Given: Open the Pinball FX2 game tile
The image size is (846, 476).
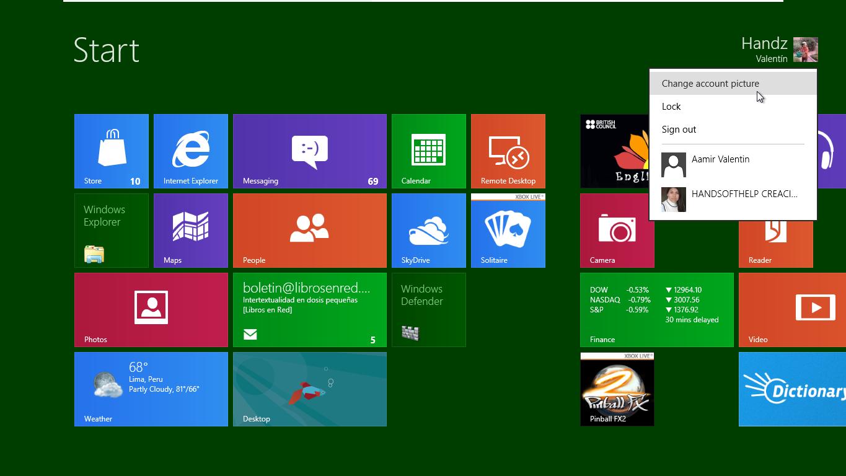Looking at the screenshot, I should [617, 389].
